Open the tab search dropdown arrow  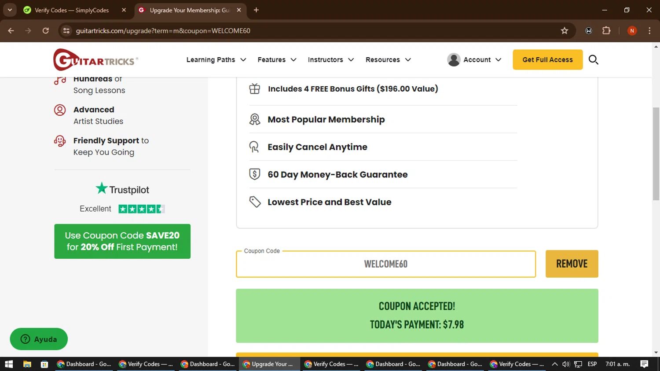tap(10, 10)
